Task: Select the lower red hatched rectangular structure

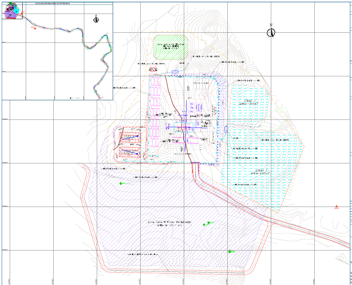Action: [130, 152]
